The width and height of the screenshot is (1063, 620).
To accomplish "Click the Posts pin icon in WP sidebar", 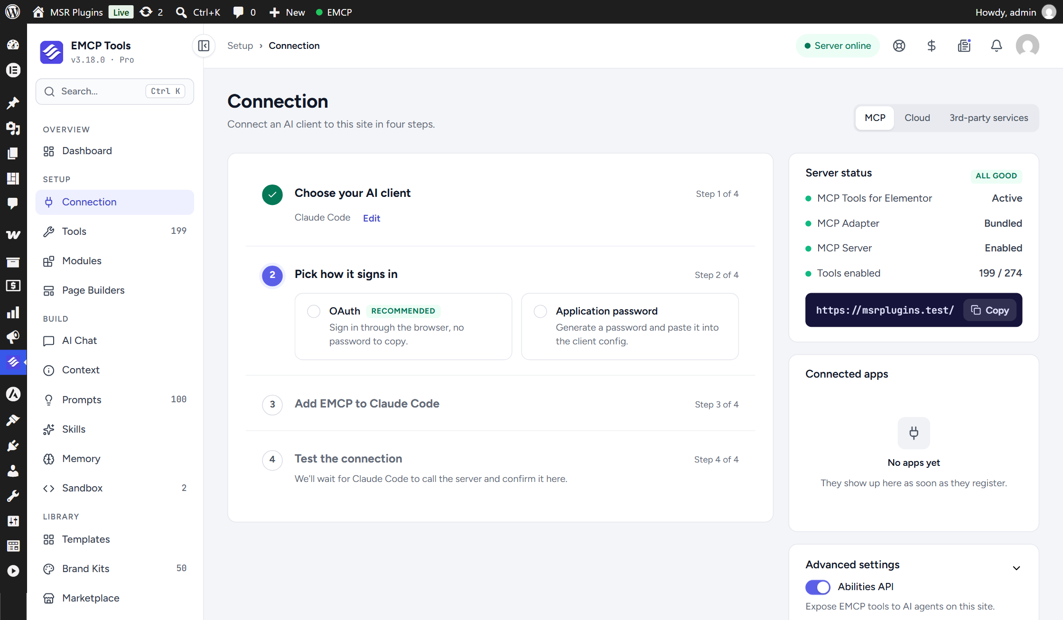I will pyautogui.click(x=13, y=102).
